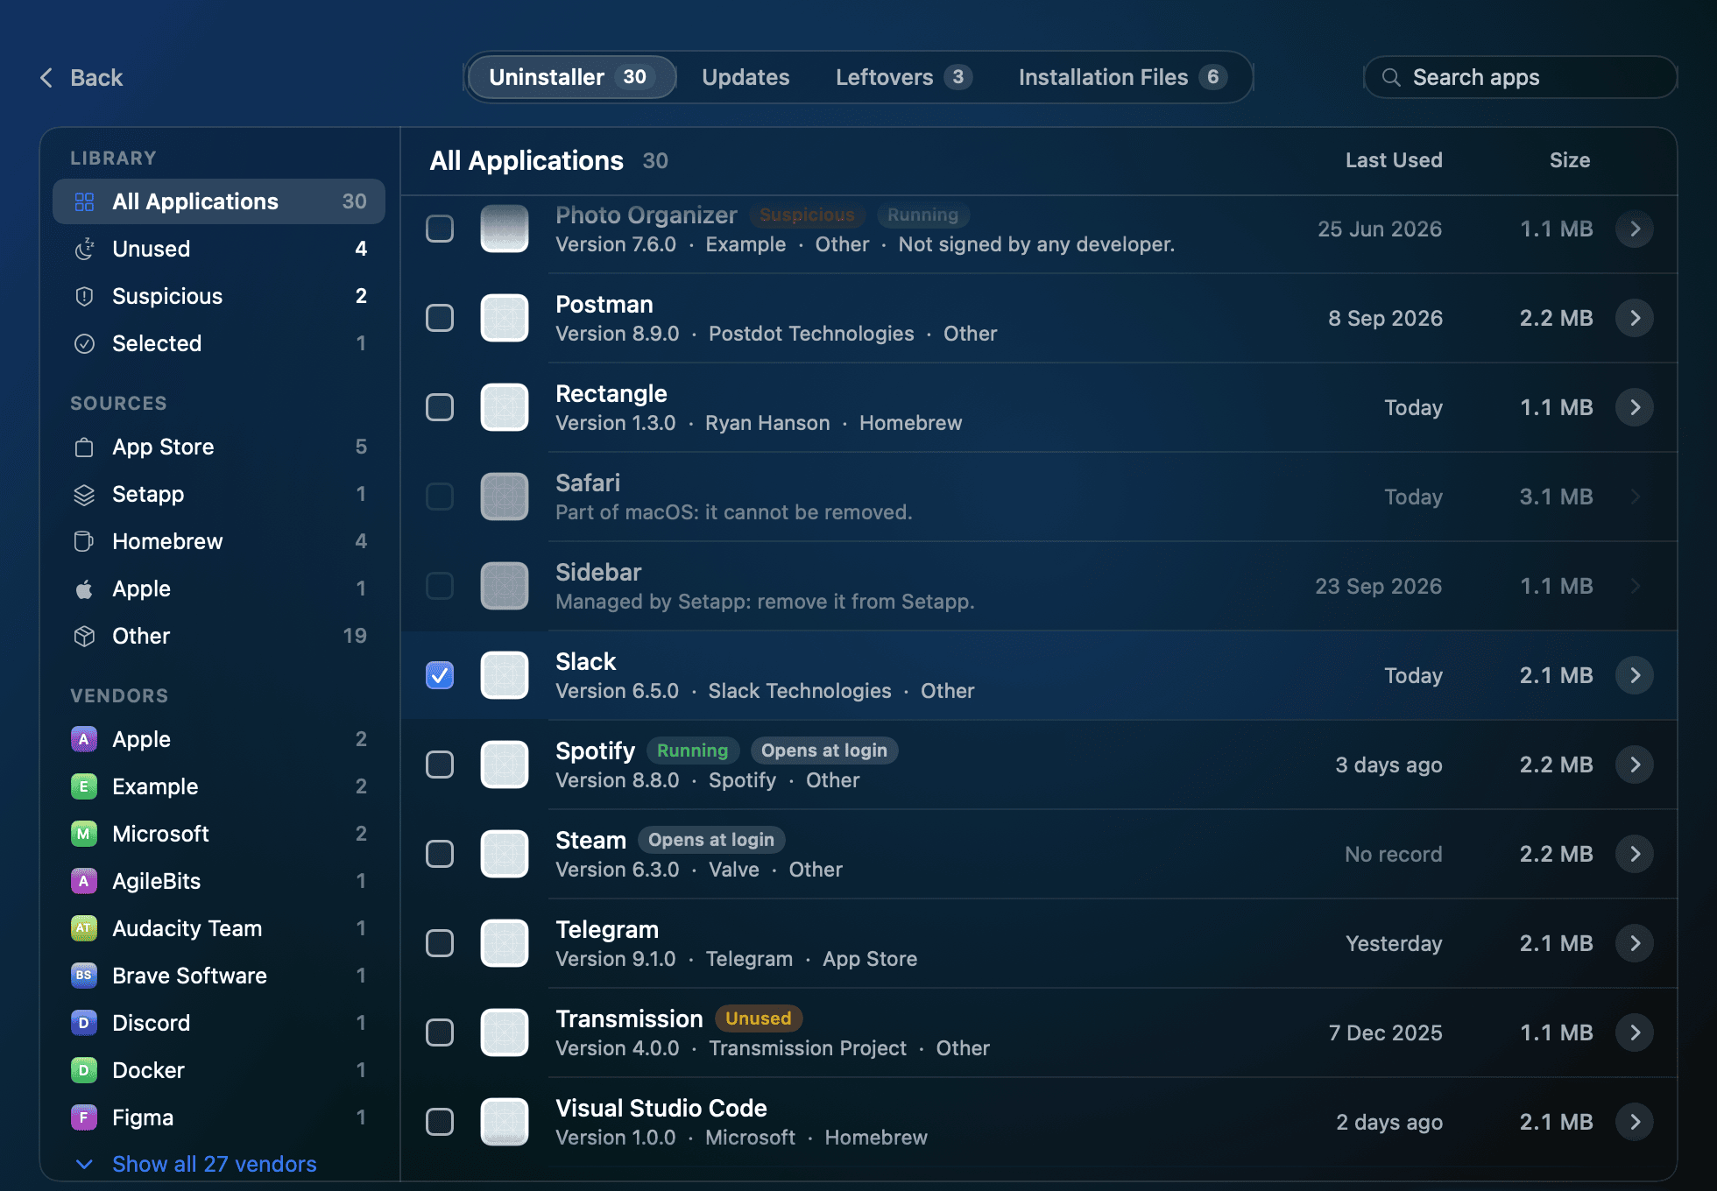Tick the Photo Organizer checkbox
This screenshot has width=1717, height=1191.
coord(440,229)
